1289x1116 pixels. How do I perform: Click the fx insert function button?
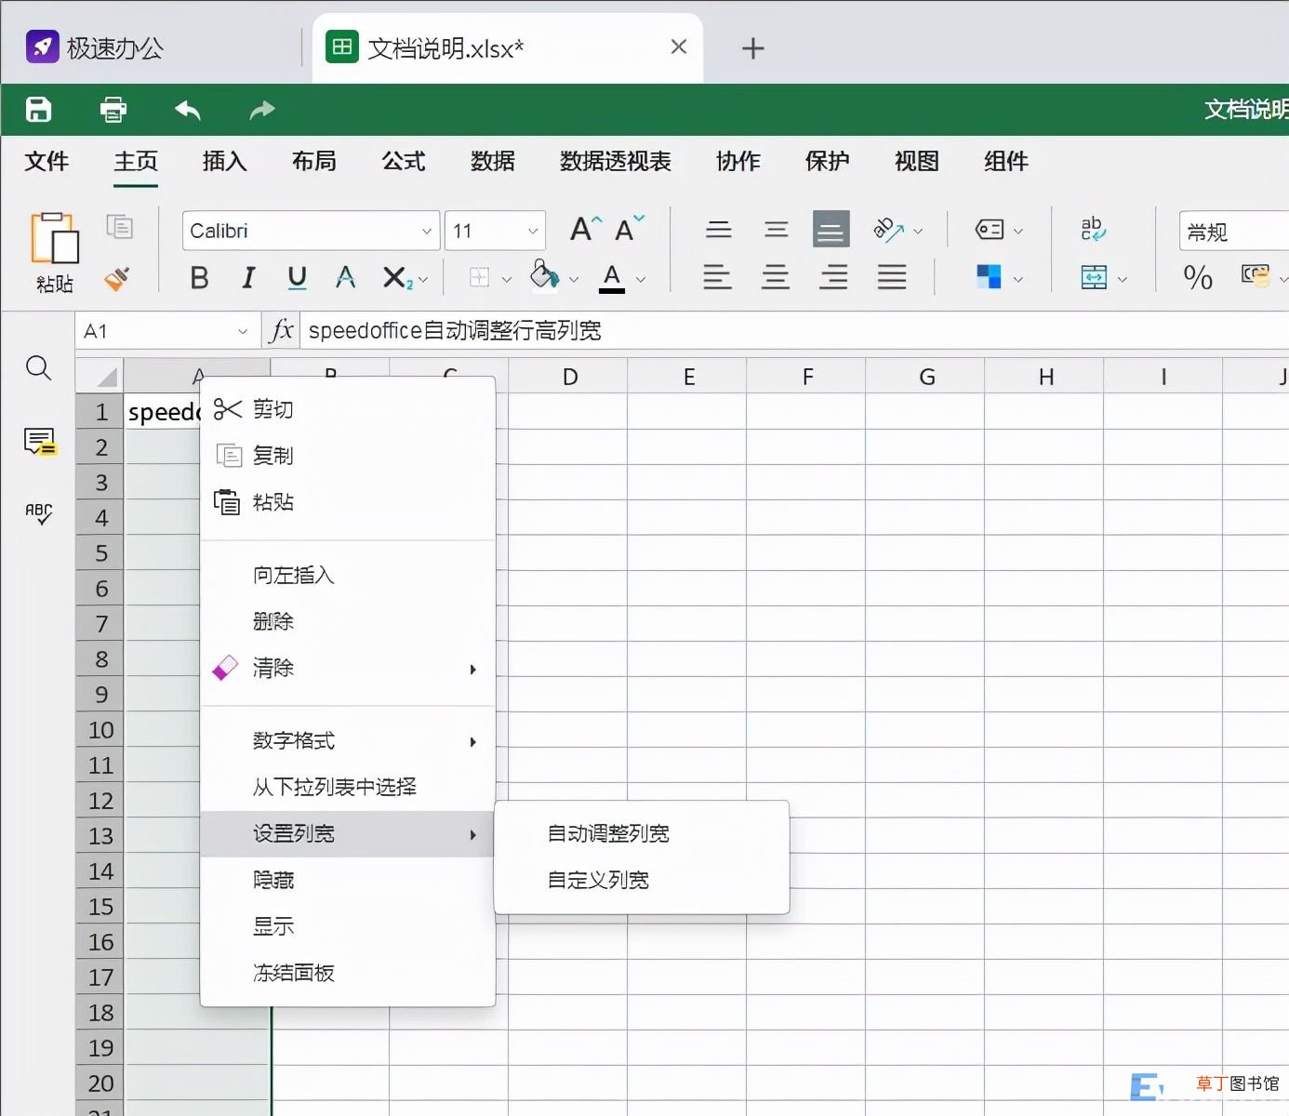point(281,330)
